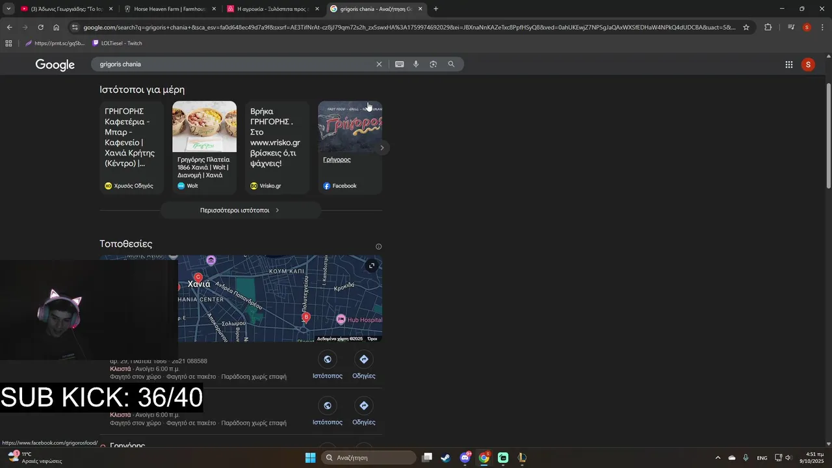Image resolution: width=832 pixels, height=468 pixels.
Task: Start a voice search with microphone
Action: click(416, 64)
